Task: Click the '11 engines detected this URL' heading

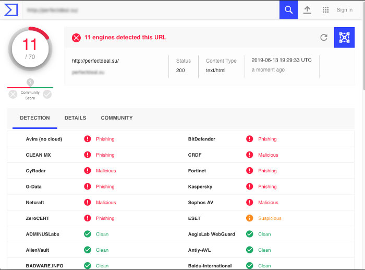Action: coord(125,37)
